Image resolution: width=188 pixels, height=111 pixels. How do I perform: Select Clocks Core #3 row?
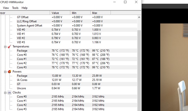point(77,109)
